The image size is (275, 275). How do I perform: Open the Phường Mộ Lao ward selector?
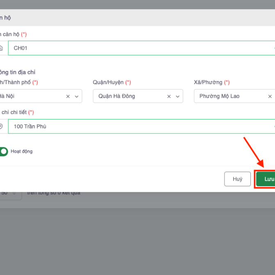(230, 96)
